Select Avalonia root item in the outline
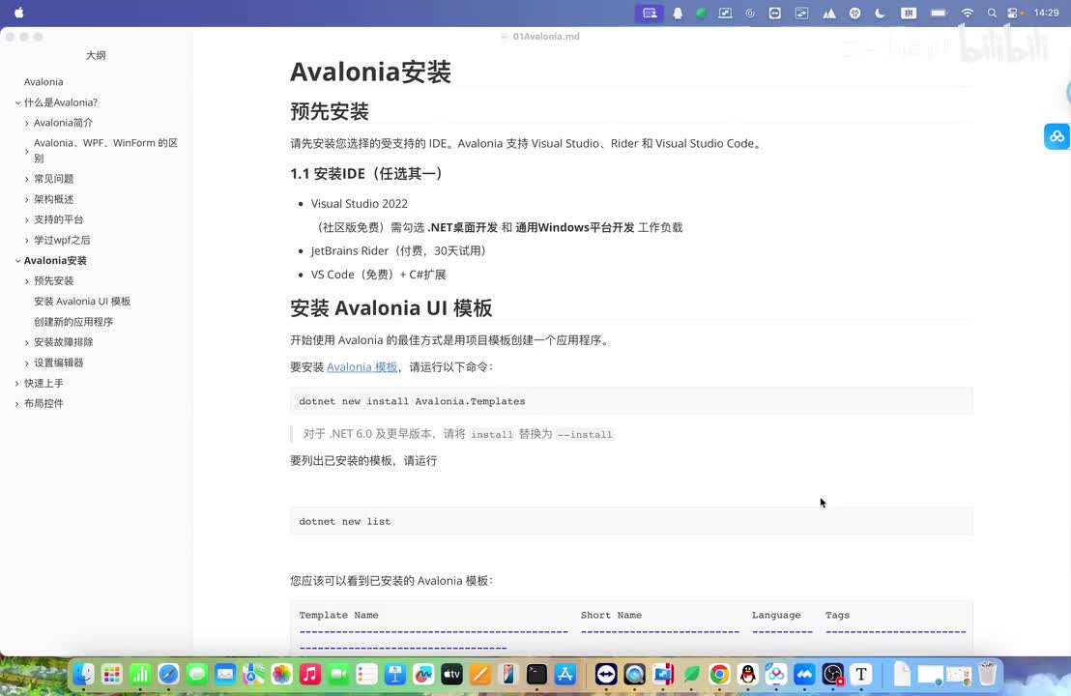The width and height of the screenshot is (1071, 696). (x=43, y=82)
